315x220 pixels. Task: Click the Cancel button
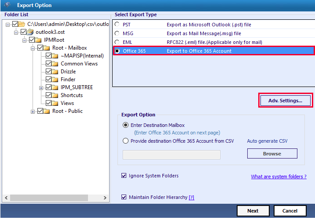290,211
